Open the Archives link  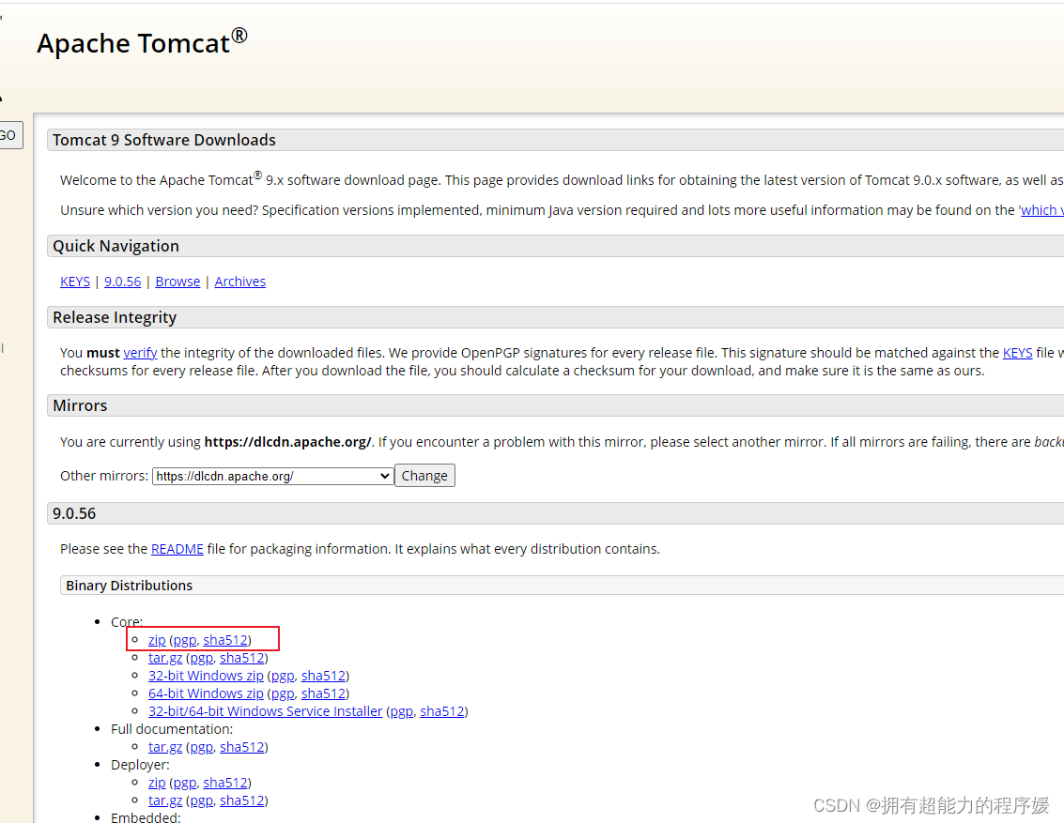point(240,282)
